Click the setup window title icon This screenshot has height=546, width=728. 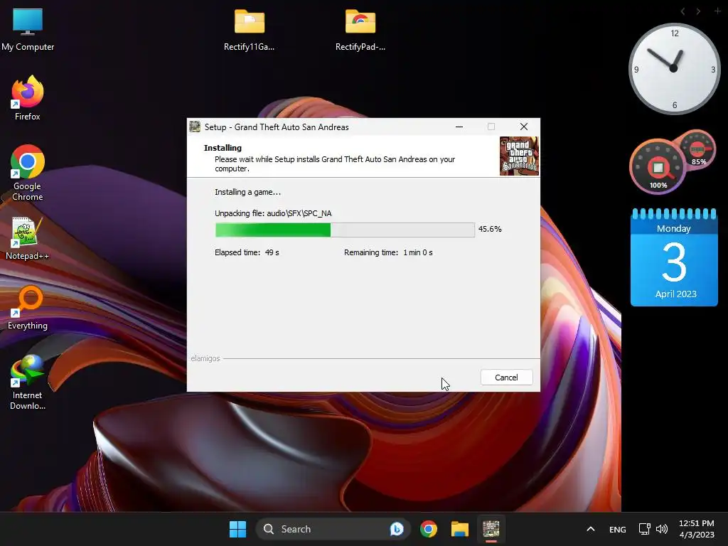[x=195, y=127]
